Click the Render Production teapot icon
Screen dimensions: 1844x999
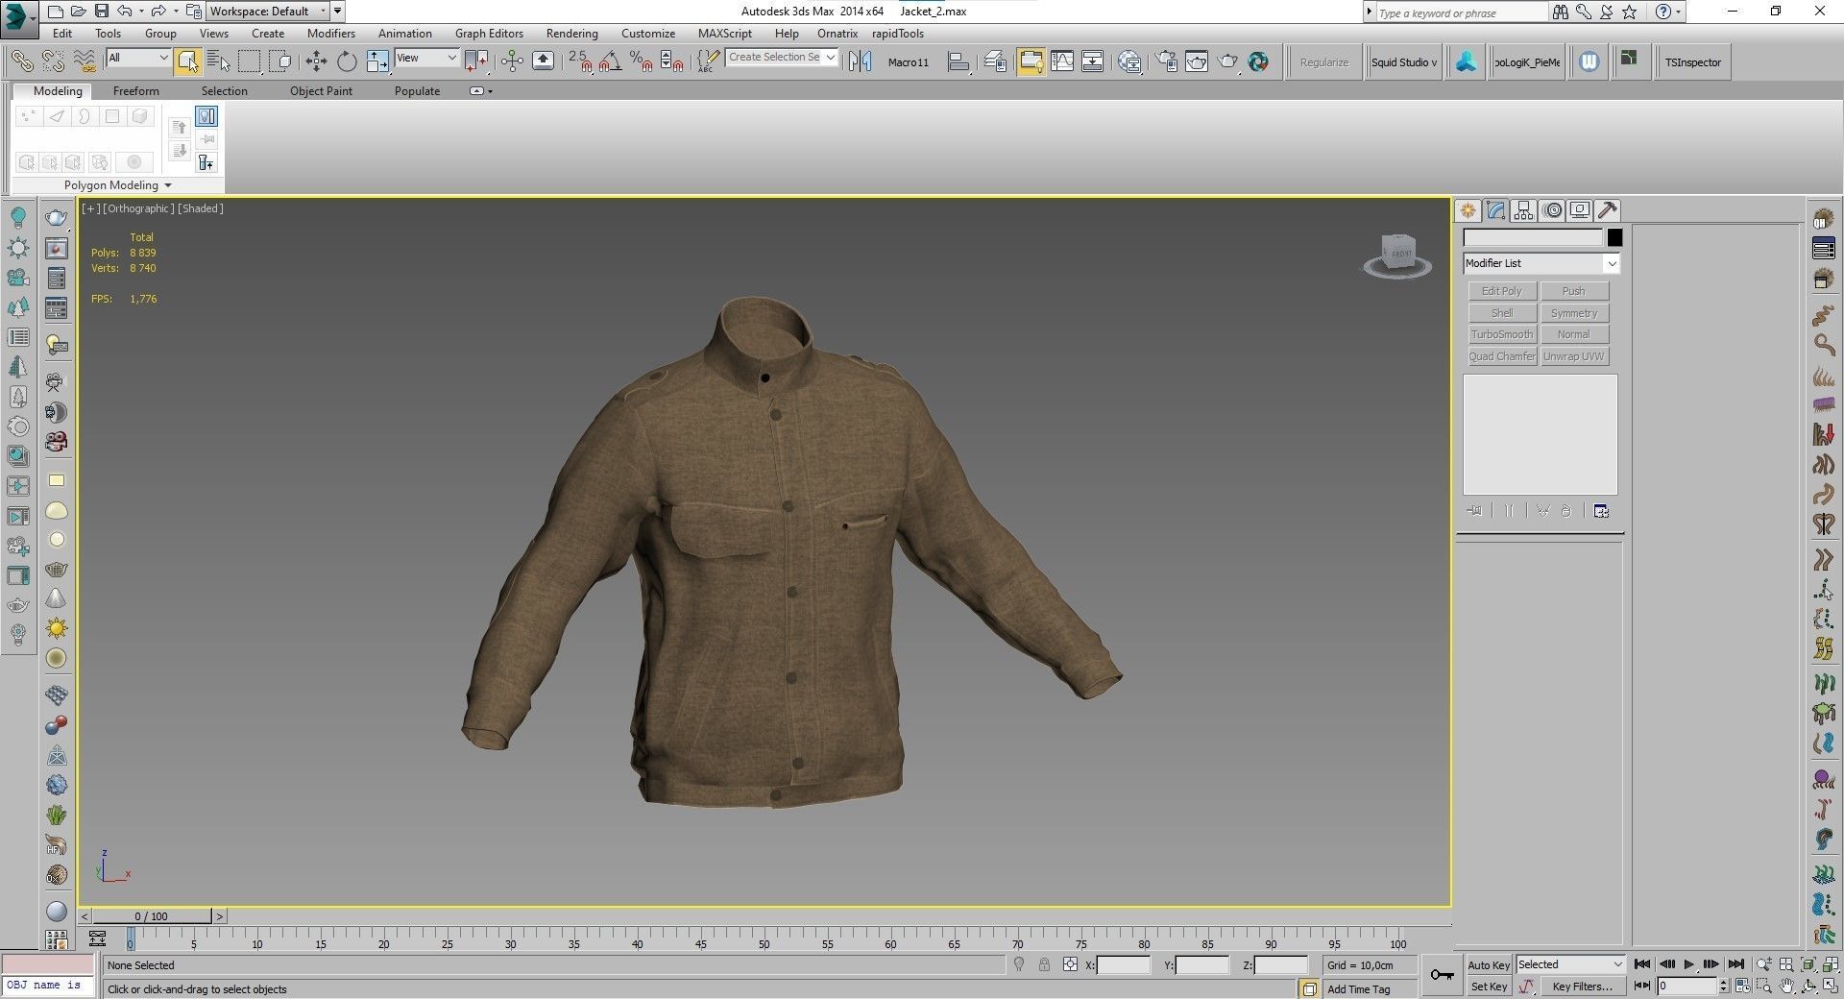coord(1228,61)
